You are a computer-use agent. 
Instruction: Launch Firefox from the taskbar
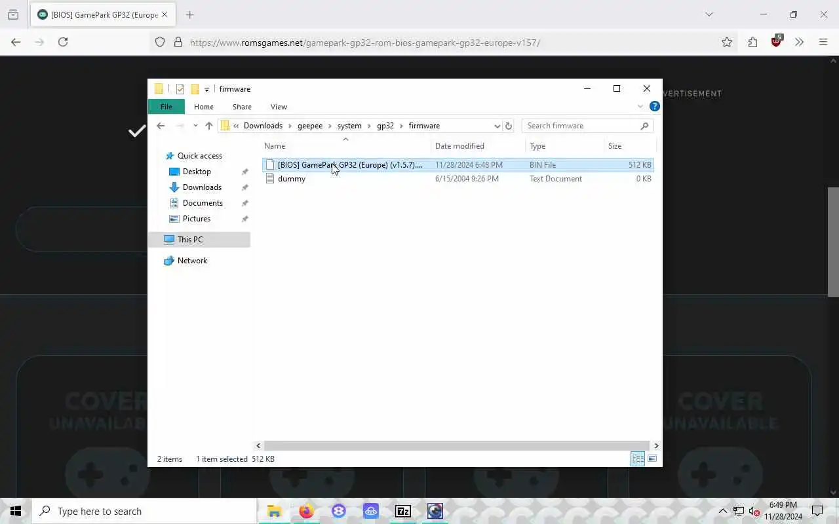(306, 511)
